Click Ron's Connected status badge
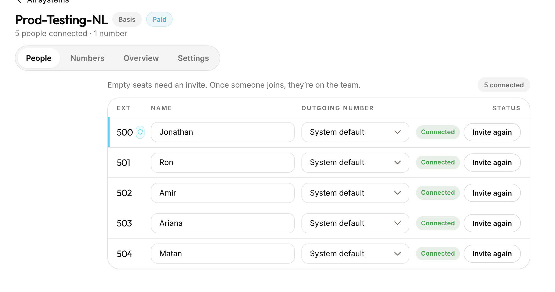555x292 pixels. tap(438, 163)
